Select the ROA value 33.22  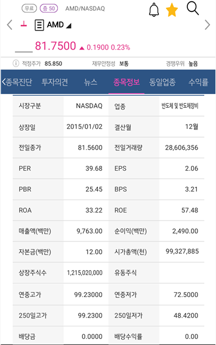pyautogui.click(x=94, y=210)
